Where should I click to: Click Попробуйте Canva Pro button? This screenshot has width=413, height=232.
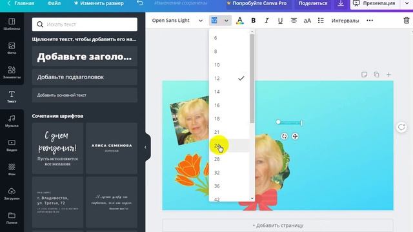[257, 3]
